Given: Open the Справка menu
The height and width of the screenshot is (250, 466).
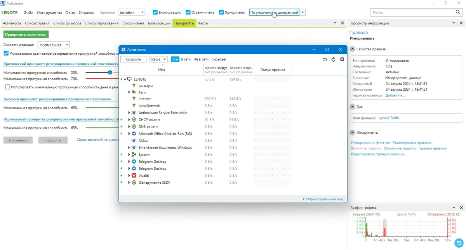Looking at the screenshot, I should click(86, 12).
